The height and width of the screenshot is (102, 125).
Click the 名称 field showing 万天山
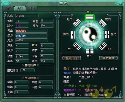click(x=27, y=16)
